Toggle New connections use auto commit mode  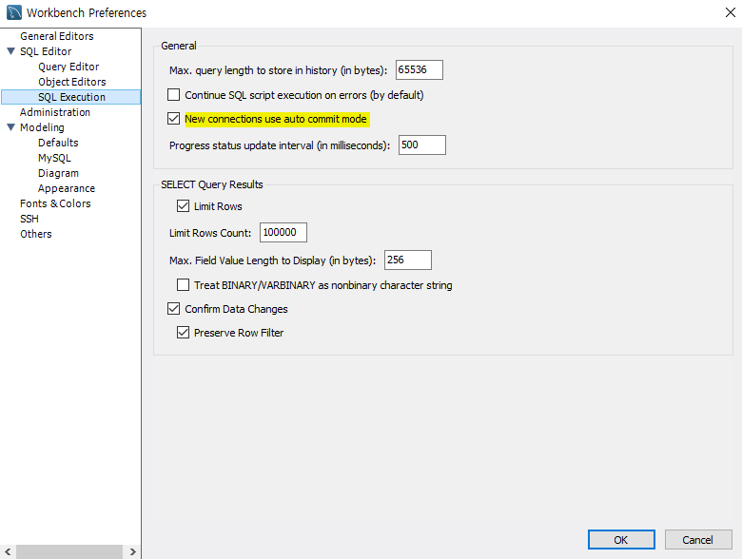(x=174, y=118)
